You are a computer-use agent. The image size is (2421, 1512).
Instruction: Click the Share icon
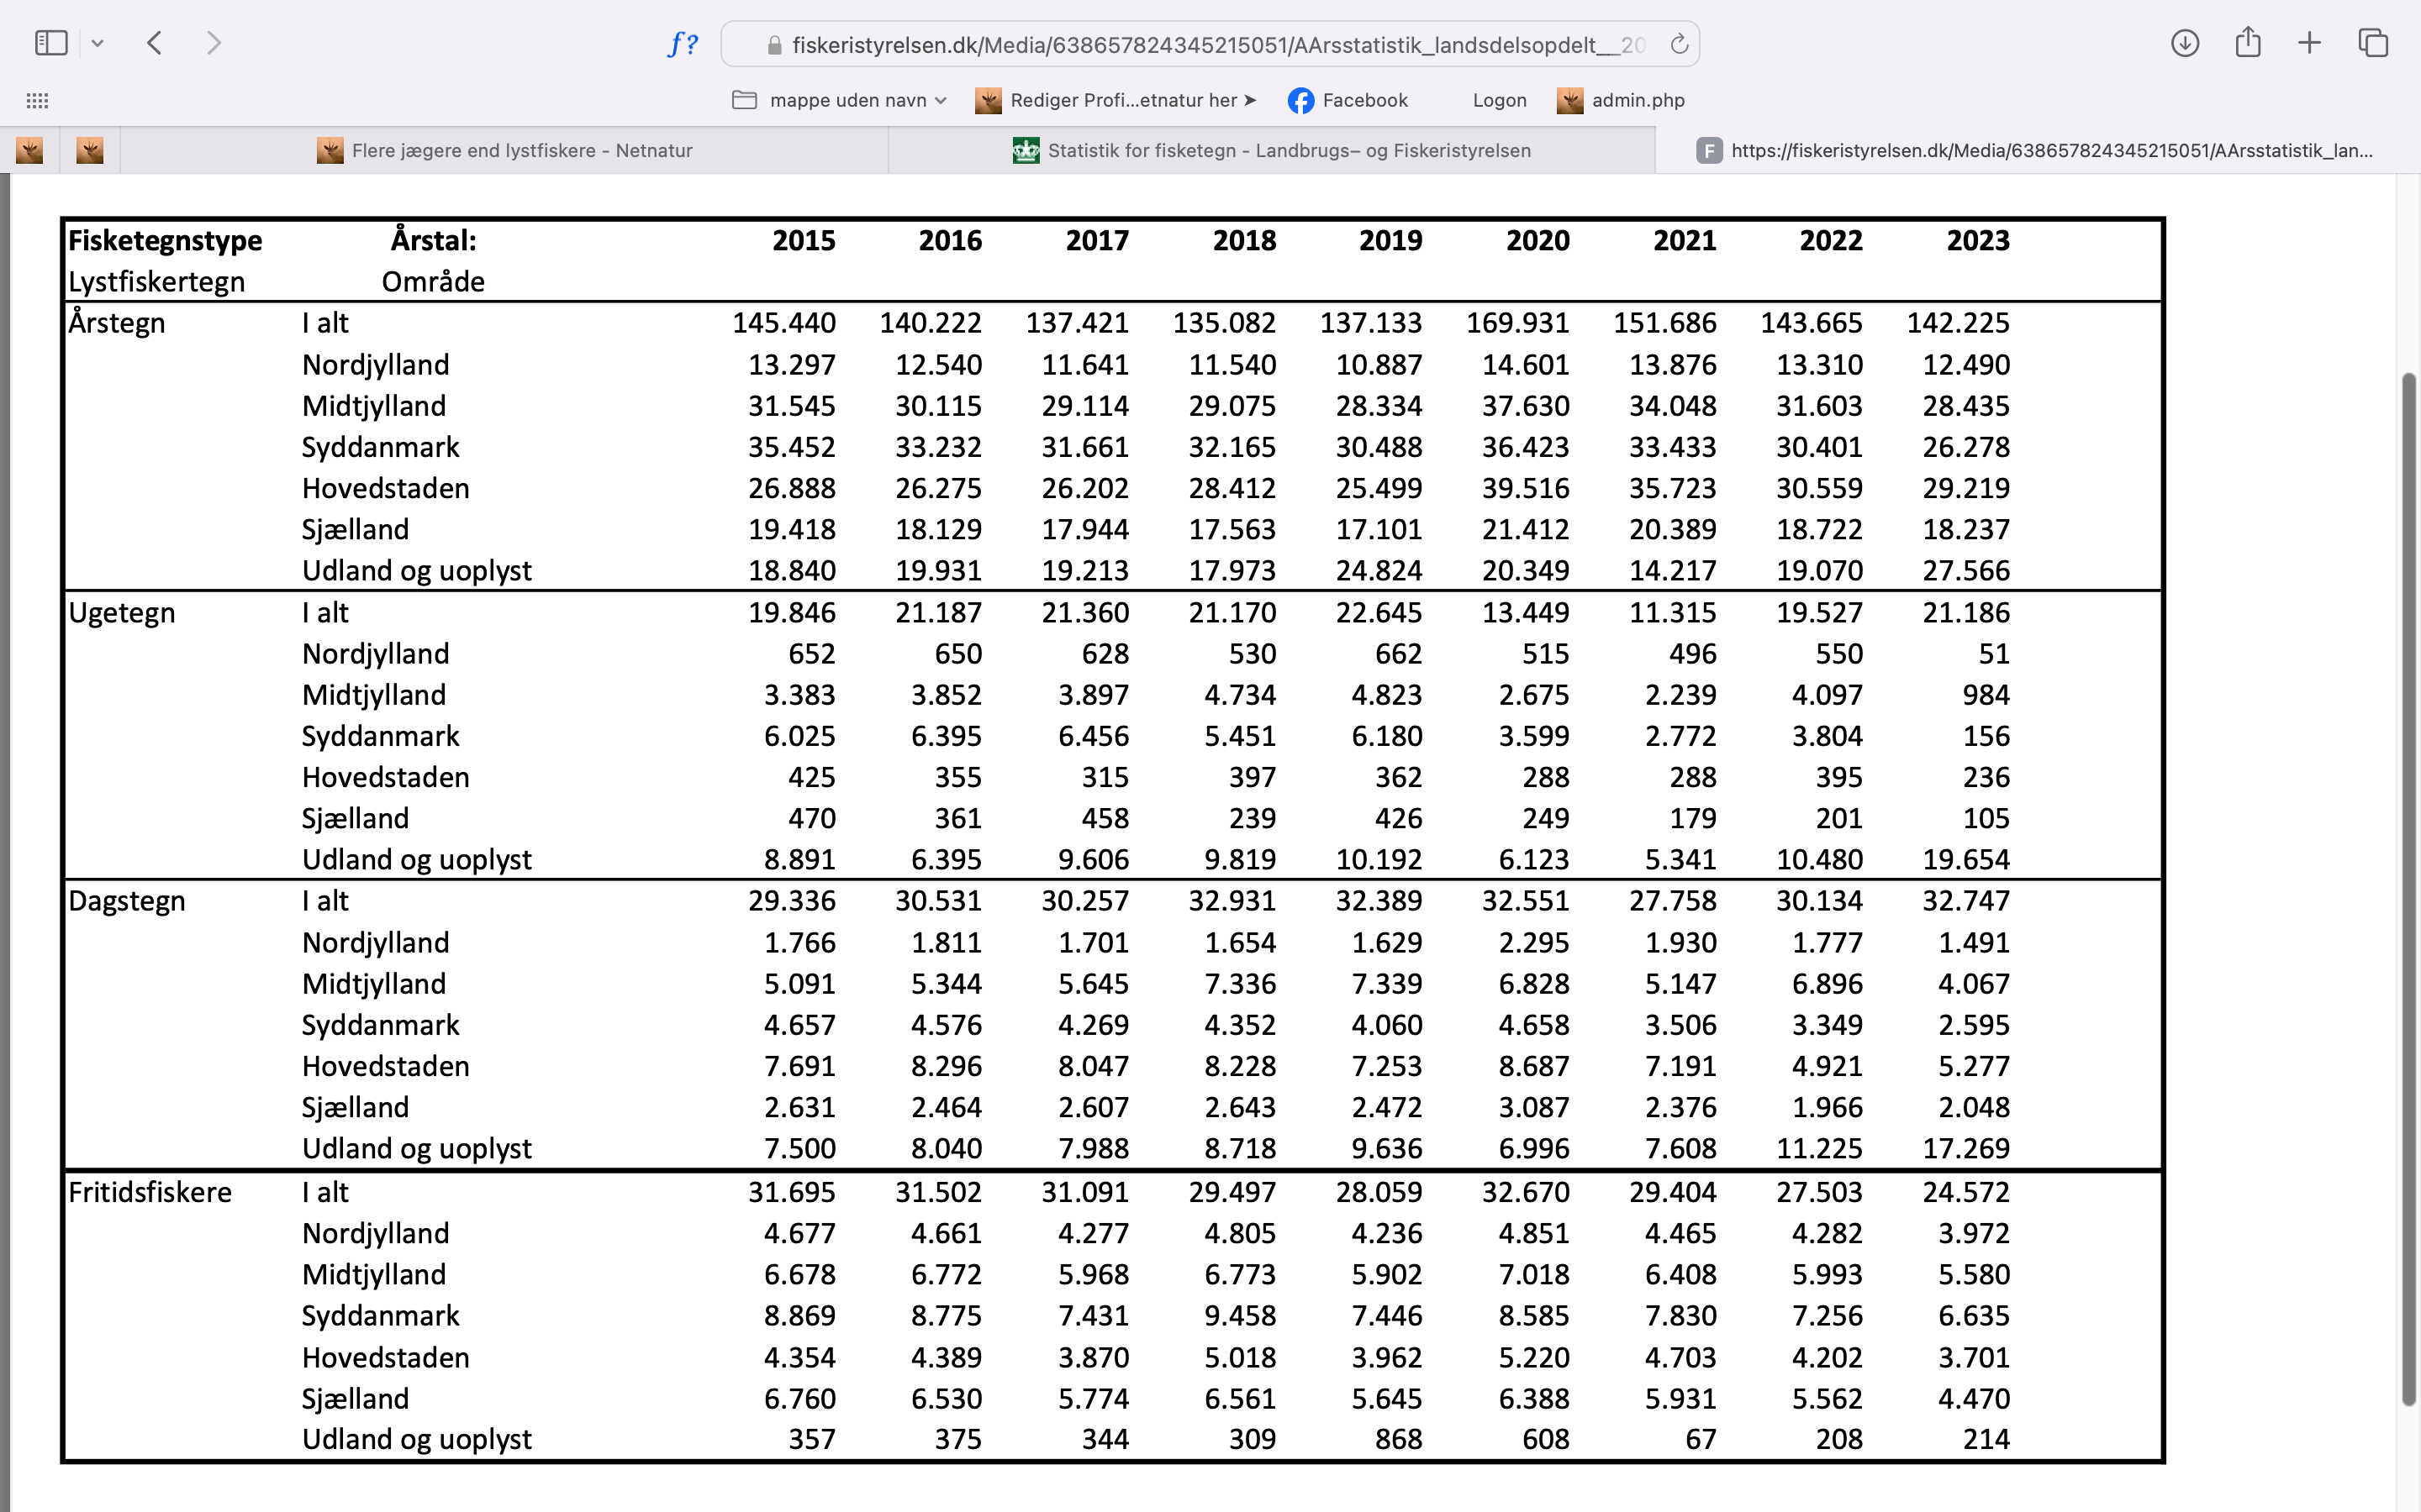[2248, 43]
